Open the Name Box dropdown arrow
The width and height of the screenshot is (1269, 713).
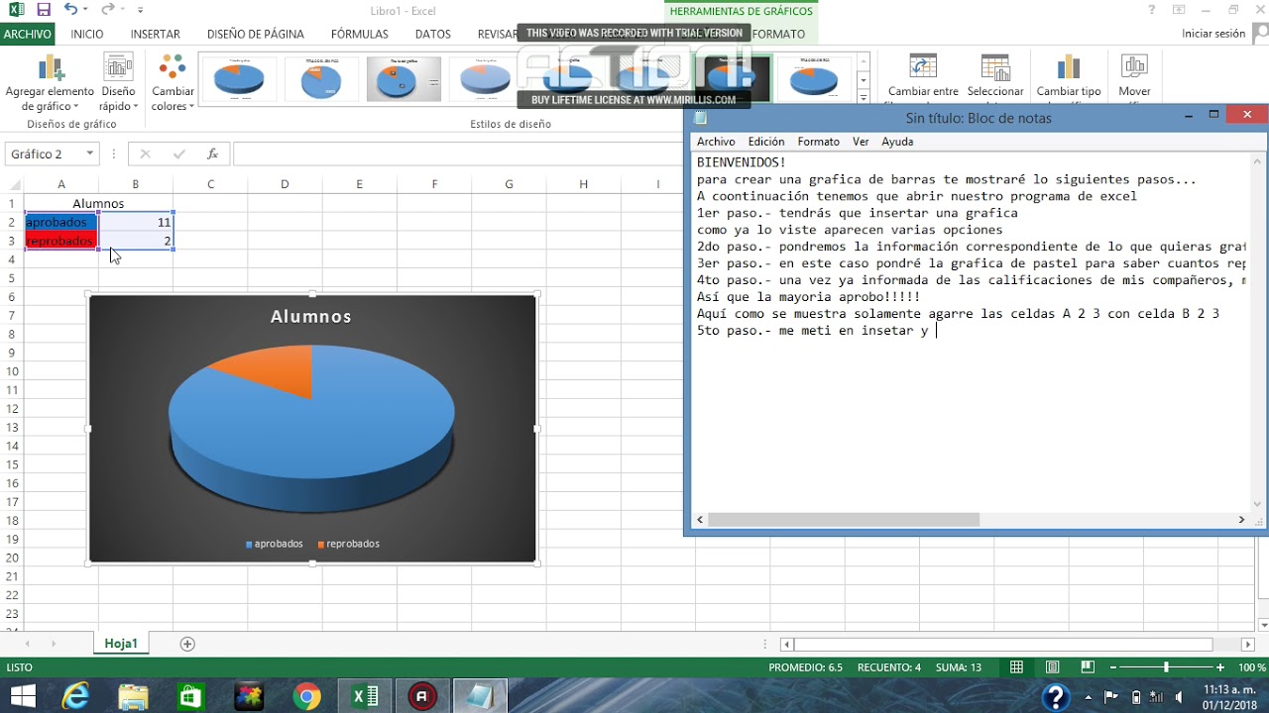pos(90,153)
